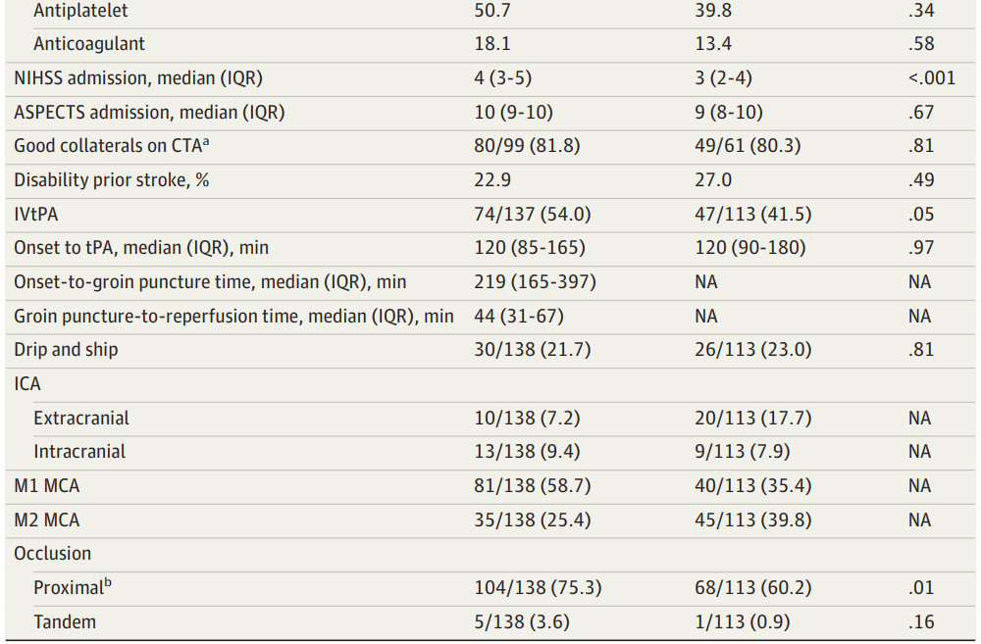
Task: Click the 'ASPECTS admission, median (IQR)' row label
Action: click(x=149, y=112)
